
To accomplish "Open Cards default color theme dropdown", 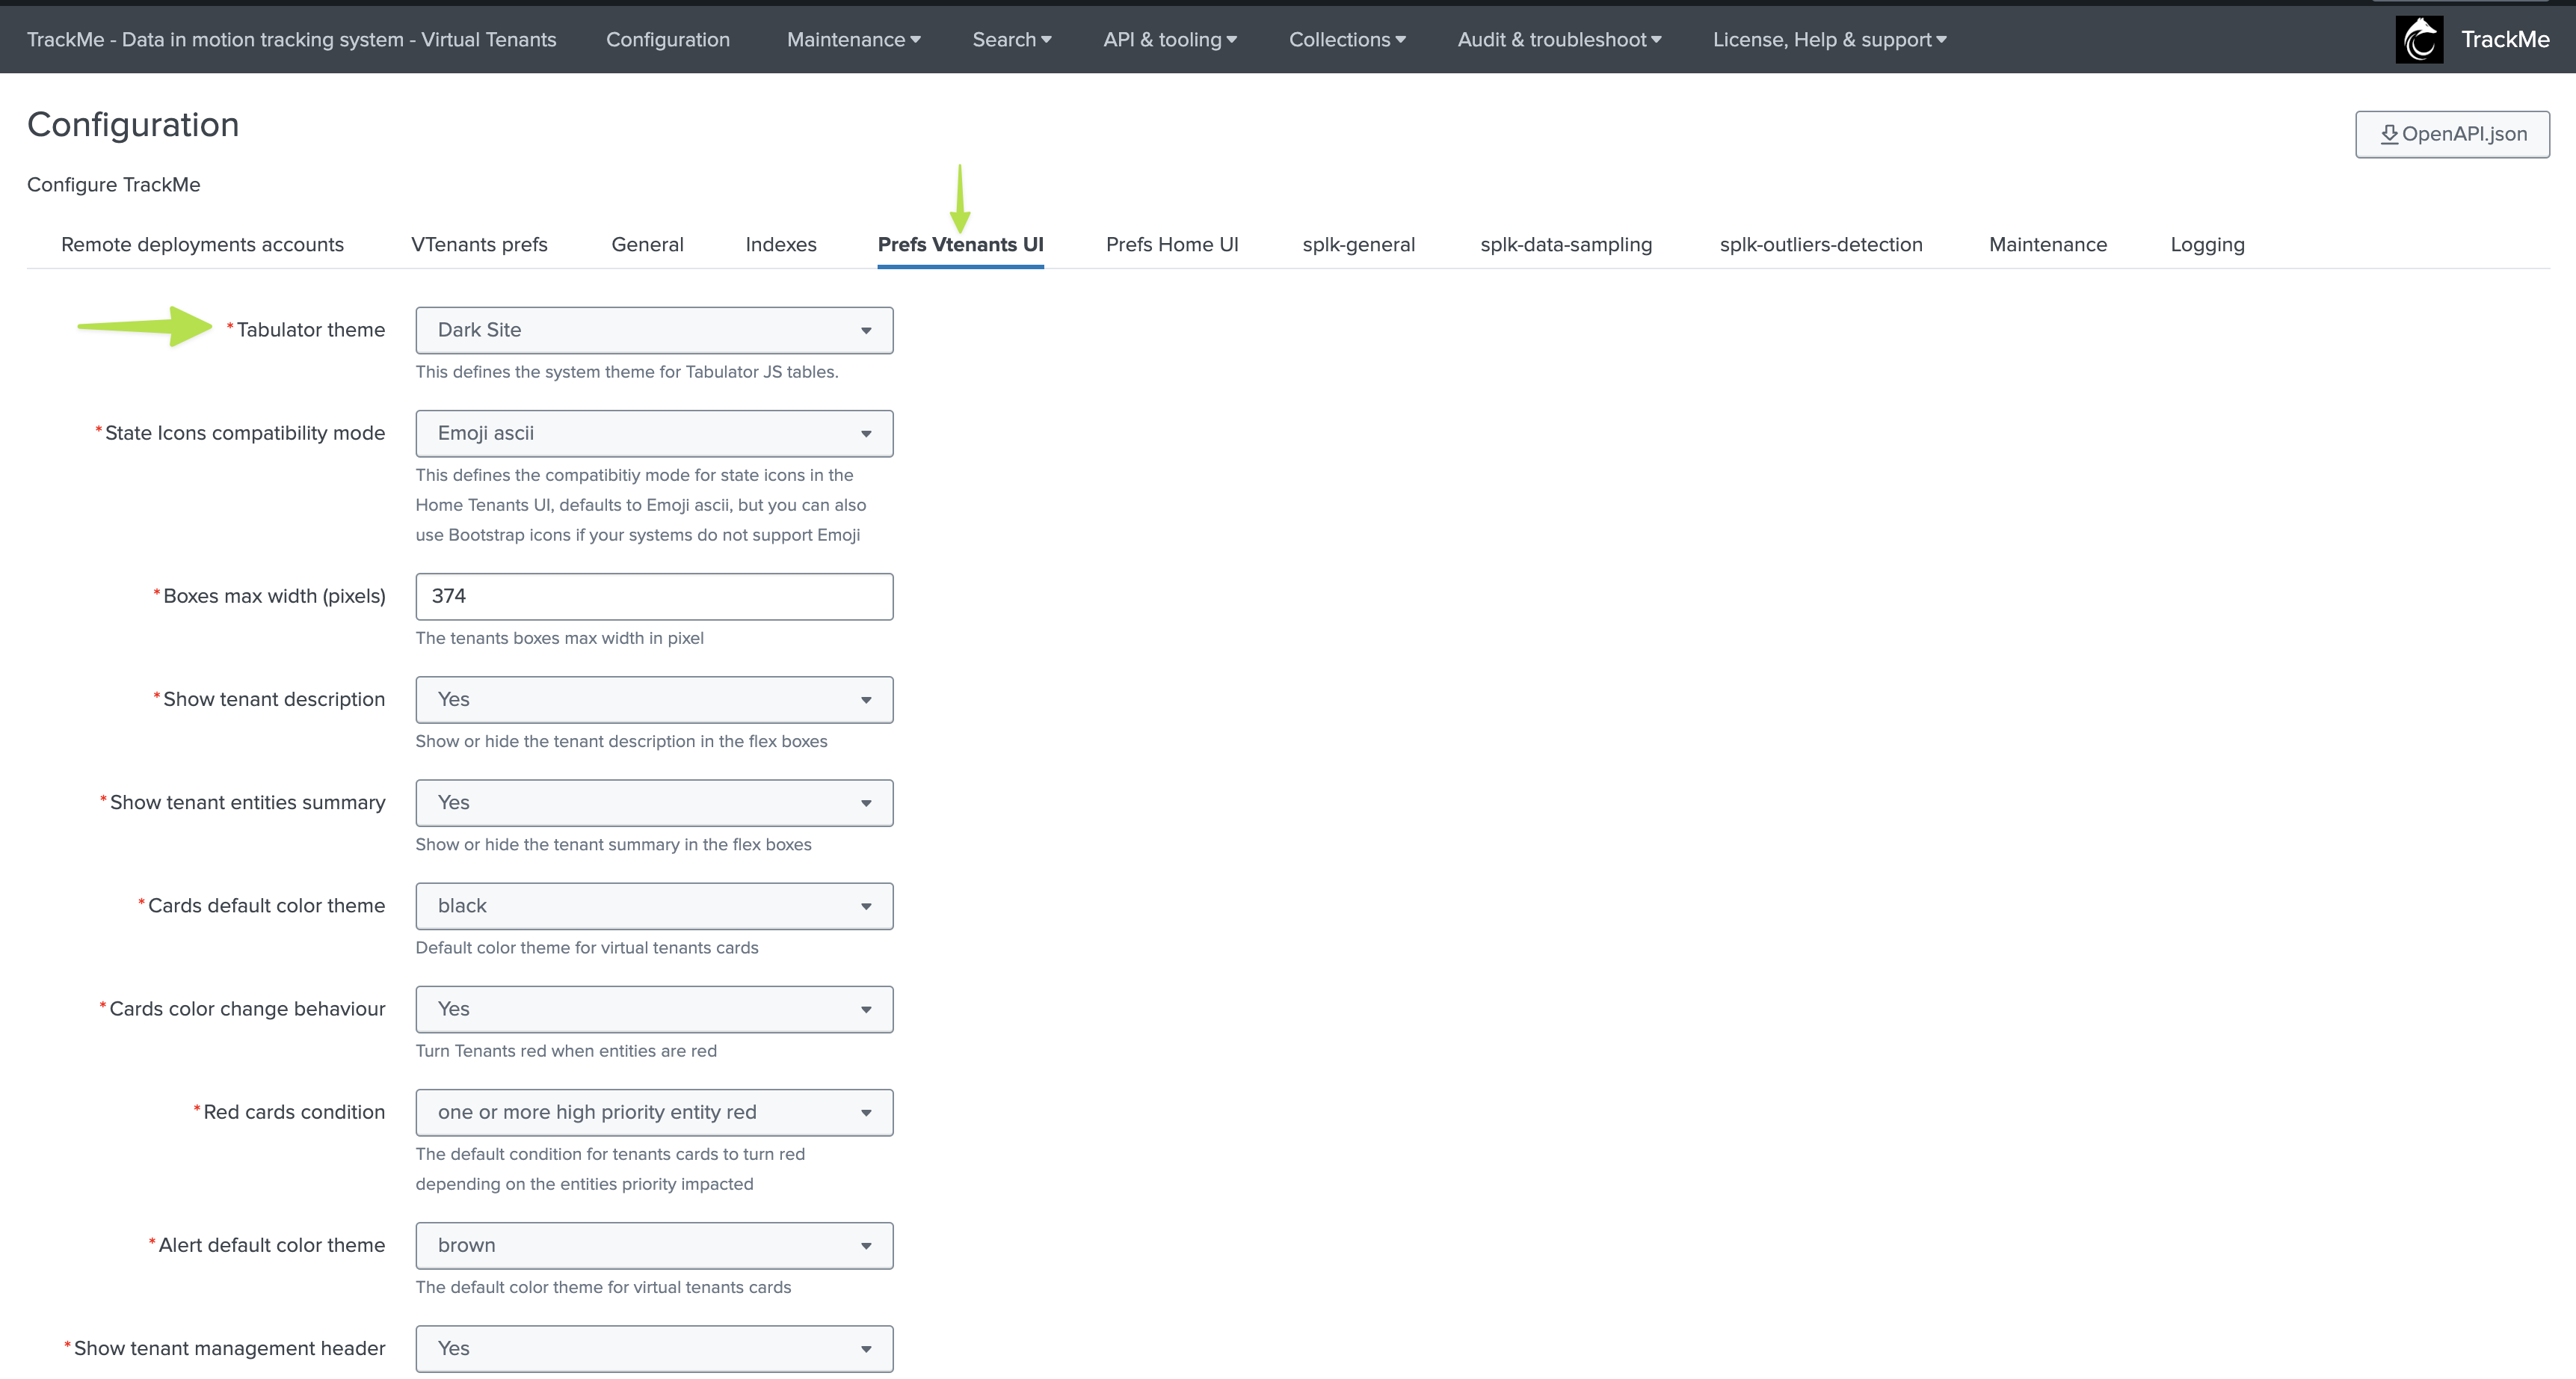I will (x=654, y=906).
